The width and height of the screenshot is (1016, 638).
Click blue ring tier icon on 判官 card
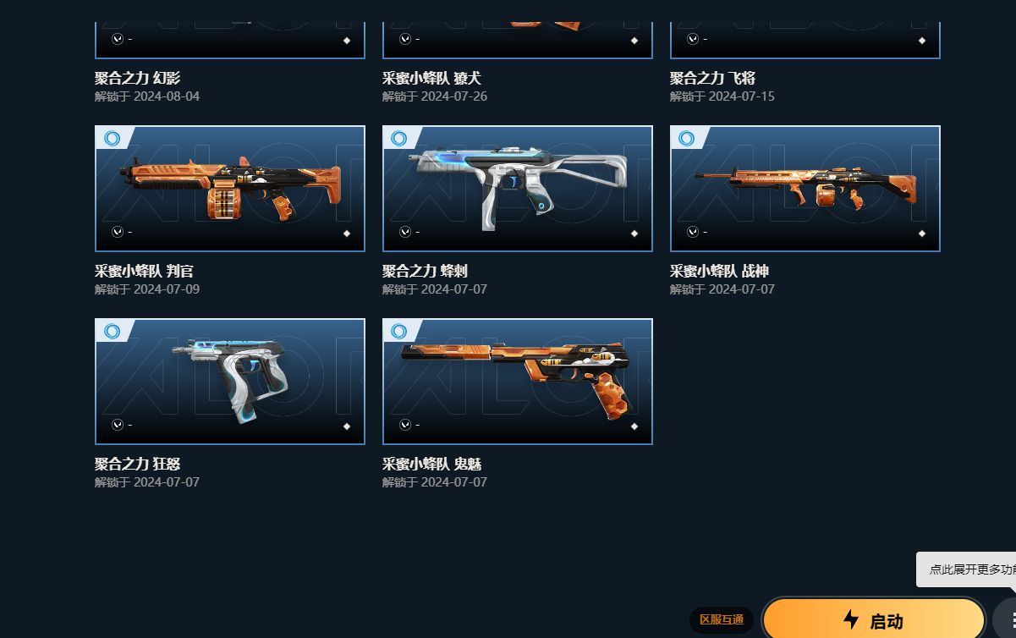(112, 138)
